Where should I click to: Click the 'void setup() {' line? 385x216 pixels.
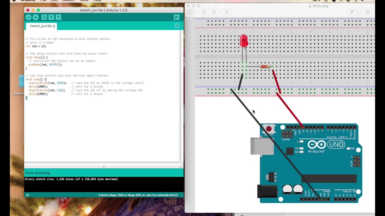[x=37, y=57]
